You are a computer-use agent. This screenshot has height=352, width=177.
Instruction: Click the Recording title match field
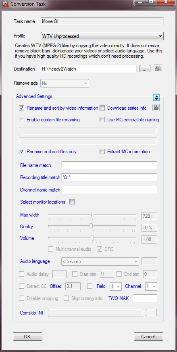(x=109, y=177)
